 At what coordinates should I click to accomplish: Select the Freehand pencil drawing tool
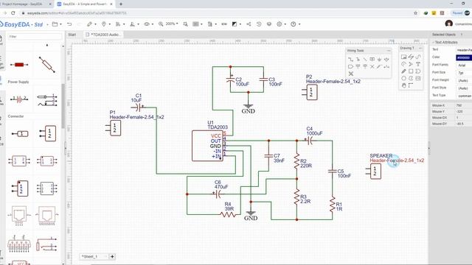[x=403, y=71]
